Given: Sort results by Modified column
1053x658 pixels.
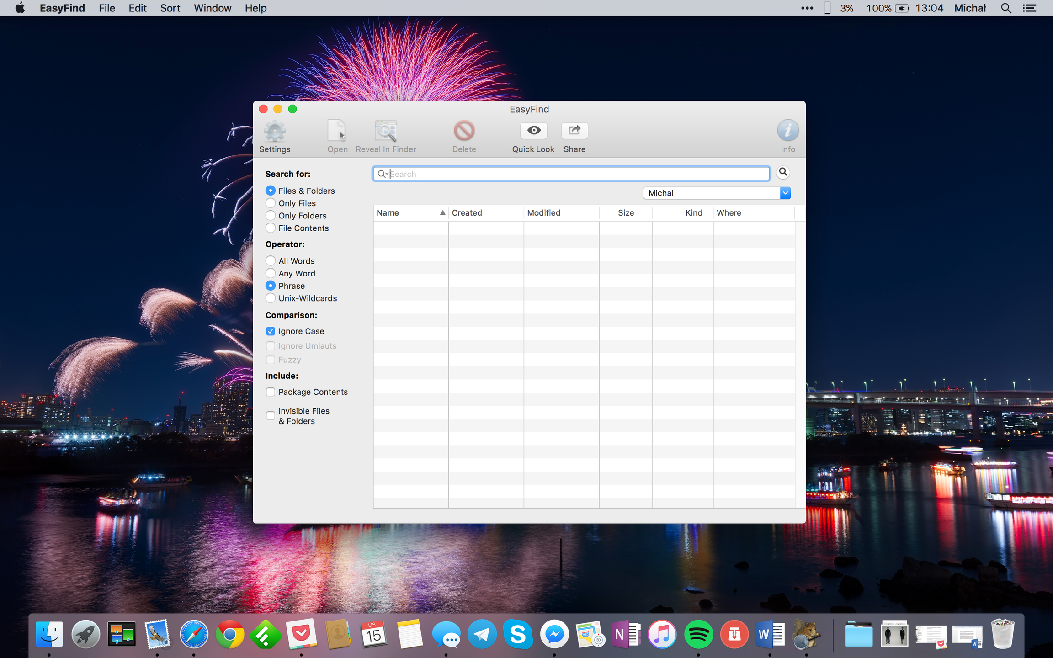Looking at the screenshot, I should (543, 213).
